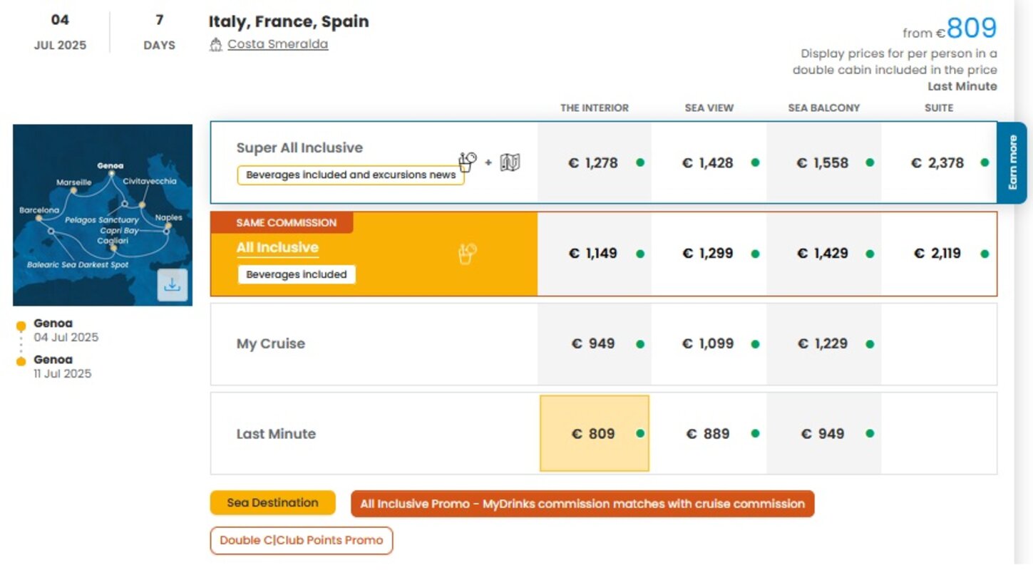The width and height of the screenshot is (1033, 570).
Task: Select Last Minute Interior price € 809
Action: [x=595, y=433]
